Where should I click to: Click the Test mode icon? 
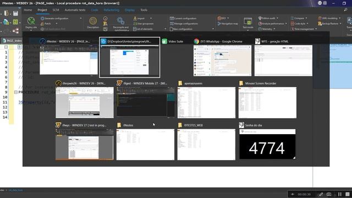248,21
